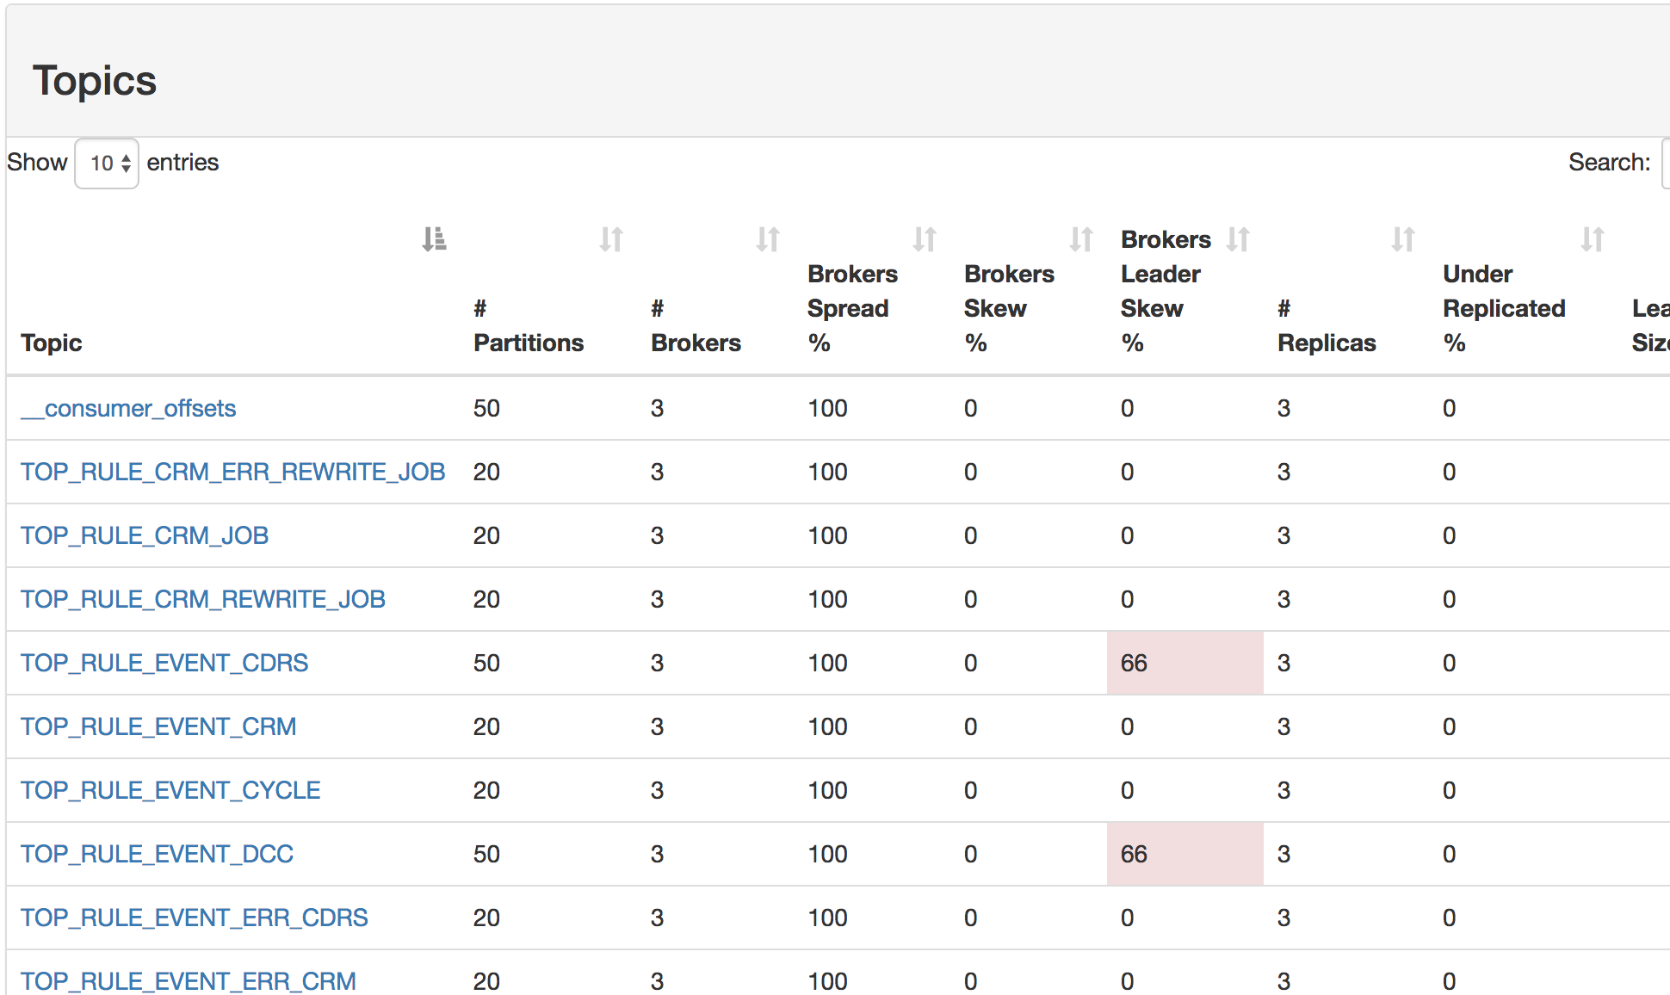1670x995 pixels.
Task: Open the TOP_RULE_EVENT_CYCLE topic
Action: click(170, 790)
